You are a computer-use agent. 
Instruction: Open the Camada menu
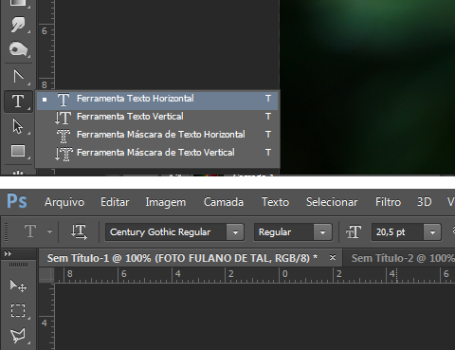(x=224, y=202)
